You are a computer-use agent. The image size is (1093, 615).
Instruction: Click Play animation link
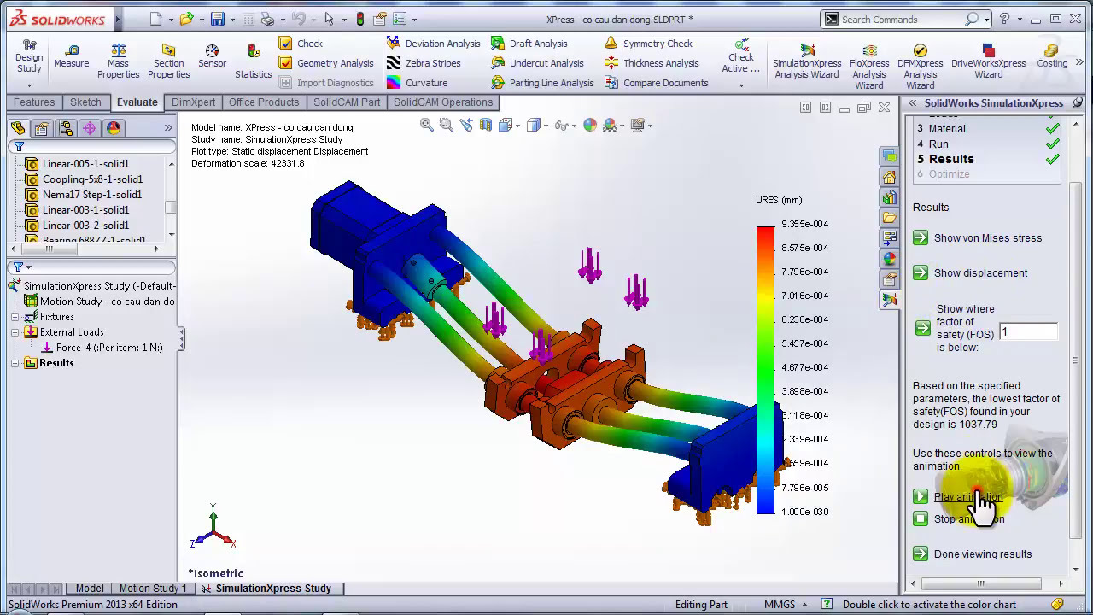[x=968, y=497]
